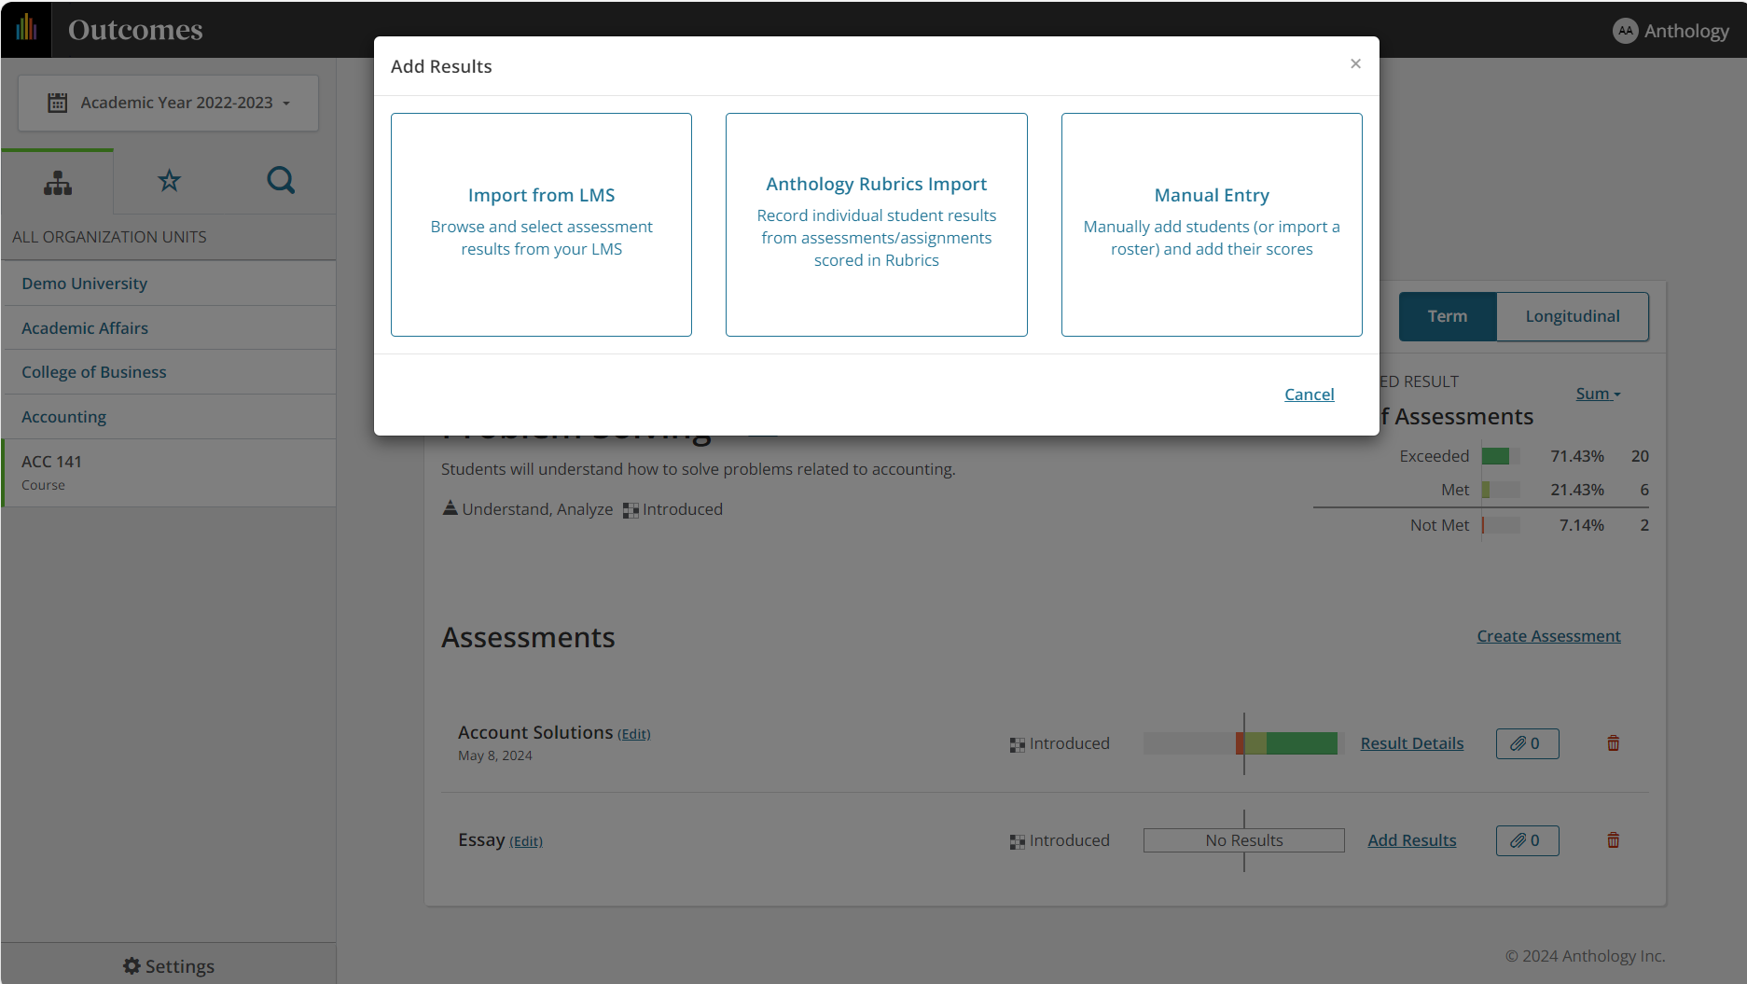Open attachments for the Essay assessment

point(1527,840)
